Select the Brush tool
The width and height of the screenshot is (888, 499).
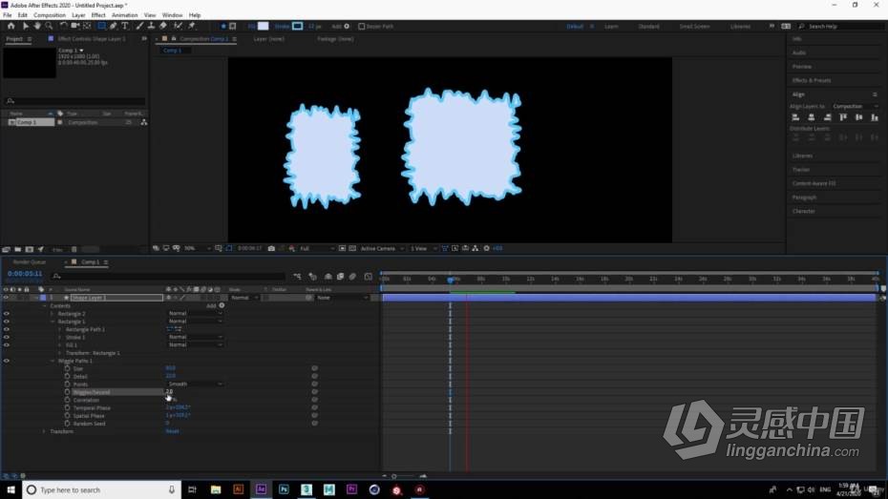click(x=139, y=26)
